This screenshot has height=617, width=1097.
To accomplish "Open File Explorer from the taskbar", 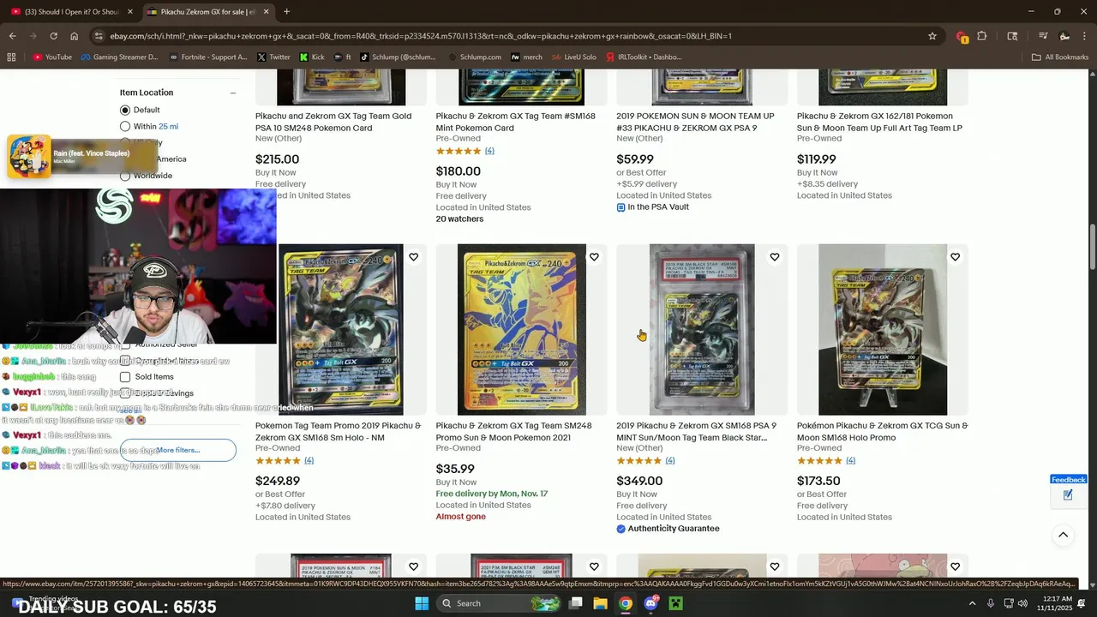I will 601,603.
